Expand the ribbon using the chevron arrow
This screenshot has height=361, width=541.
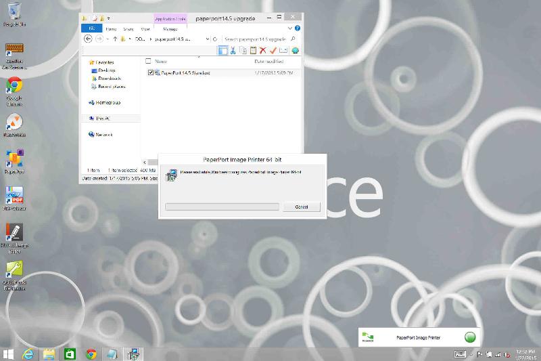pos(289,29)
